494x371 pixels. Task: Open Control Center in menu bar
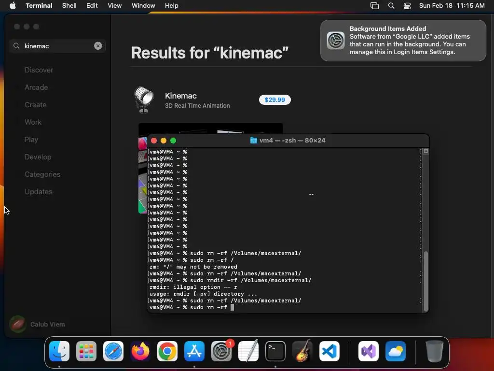point(407,6)
